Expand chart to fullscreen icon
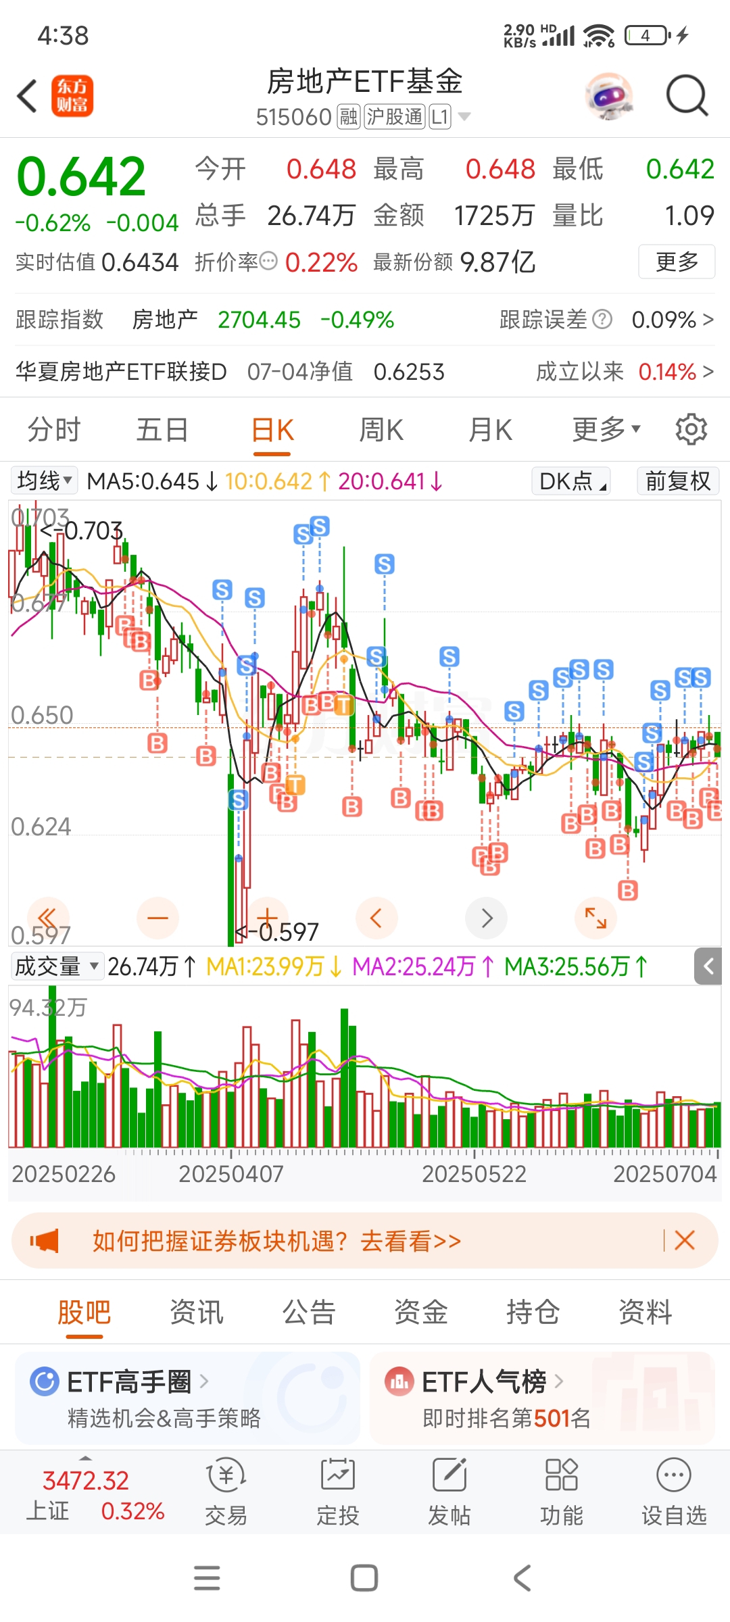 595,918
